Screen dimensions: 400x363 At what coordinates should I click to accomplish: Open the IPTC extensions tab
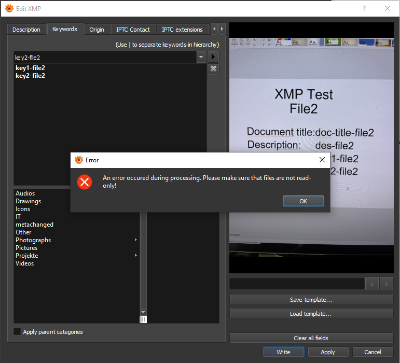pyautogui.click(x=182, y=30)
